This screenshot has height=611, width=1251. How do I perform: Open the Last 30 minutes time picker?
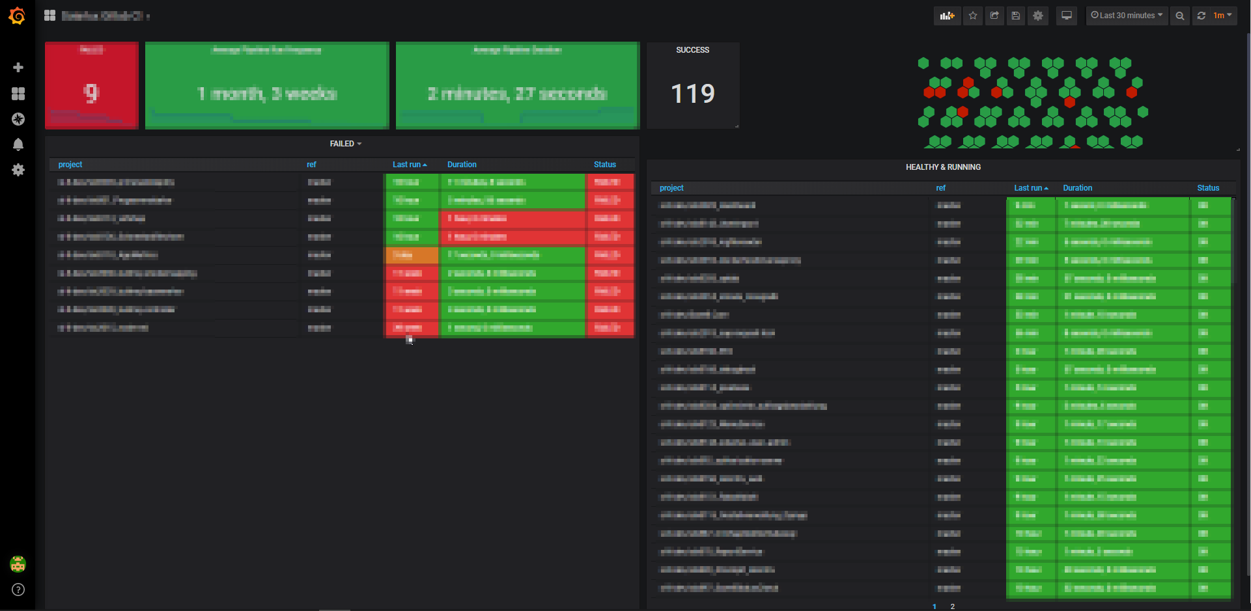[x=1127, y=15]
